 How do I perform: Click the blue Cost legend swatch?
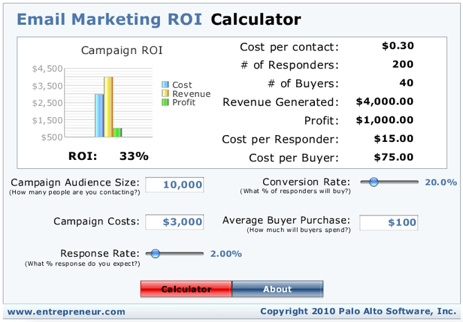[165, 85]
